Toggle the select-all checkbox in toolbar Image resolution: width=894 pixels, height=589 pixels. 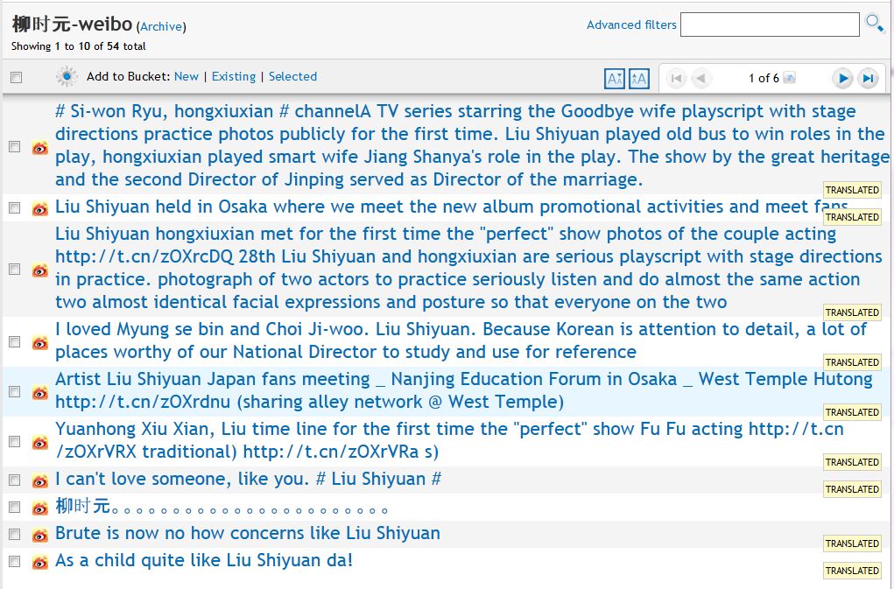pos(16,77)
